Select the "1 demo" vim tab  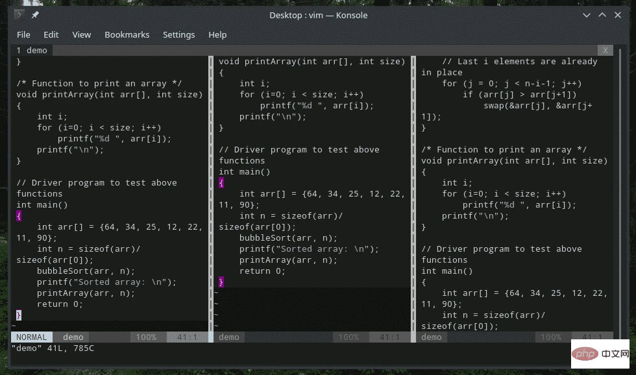32,50
